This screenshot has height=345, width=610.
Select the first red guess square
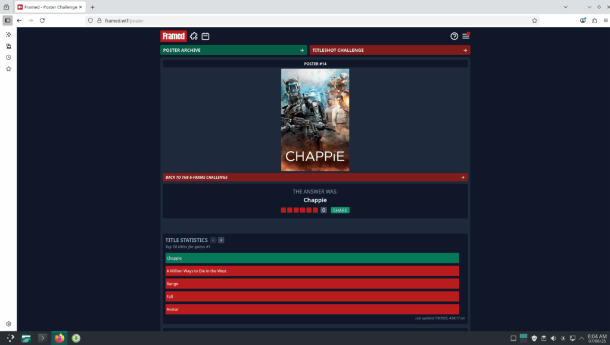point(284,210)
